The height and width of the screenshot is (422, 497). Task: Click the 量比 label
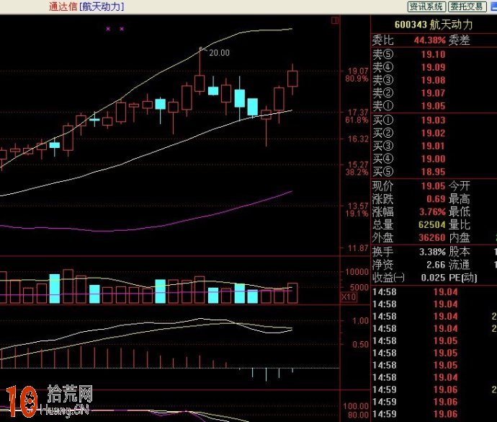(459, 225)
